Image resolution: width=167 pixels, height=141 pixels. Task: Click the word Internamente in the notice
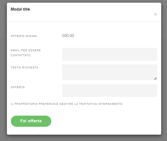click(110, 104)
